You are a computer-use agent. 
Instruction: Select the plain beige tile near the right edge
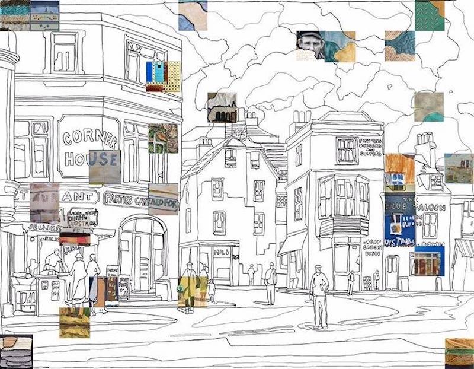coord(428,107)
